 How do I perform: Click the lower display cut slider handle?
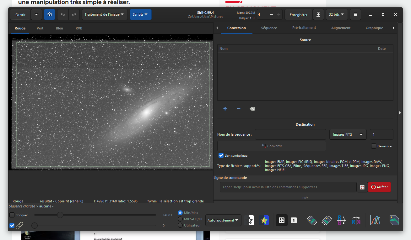pyautogui.click(x=35, y=225)
